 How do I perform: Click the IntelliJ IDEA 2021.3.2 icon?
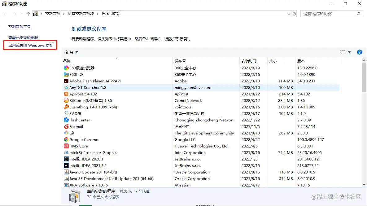[x=66, y=165]
